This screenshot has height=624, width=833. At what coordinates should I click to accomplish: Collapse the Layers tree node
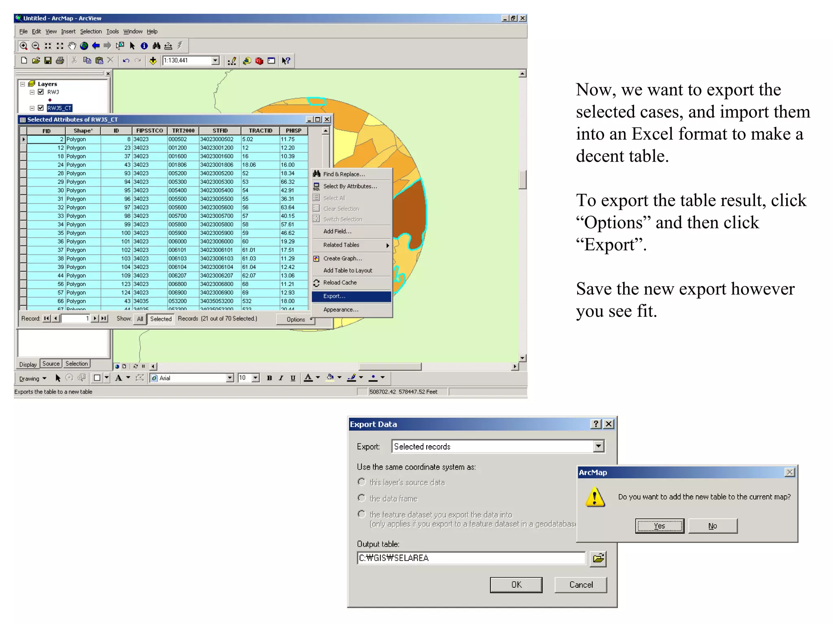pos(23,84)
